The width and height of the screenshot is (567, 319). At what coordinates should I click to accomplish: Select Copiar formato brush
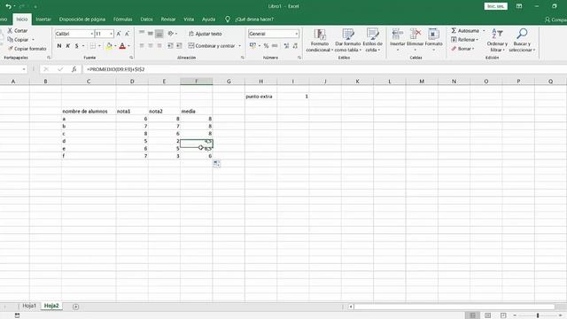click(x=27, y=49)
